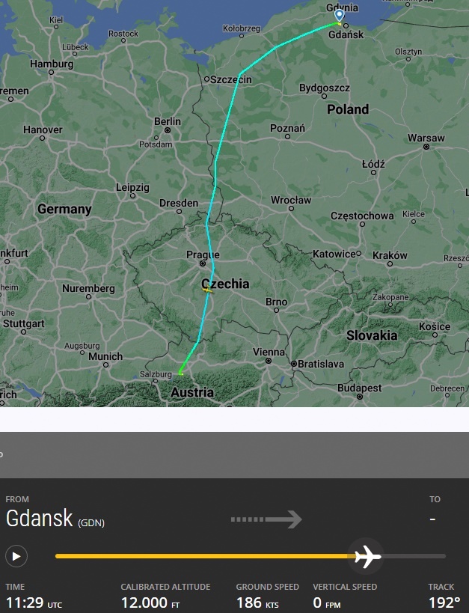This screenshot has width=469, height=613.
Task: Click the green flight path end near Salzburg
Action: click(x=180, y=373)
